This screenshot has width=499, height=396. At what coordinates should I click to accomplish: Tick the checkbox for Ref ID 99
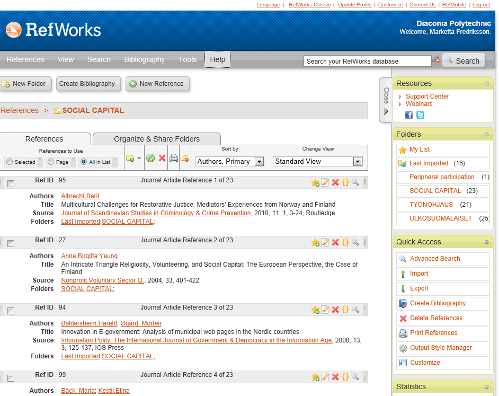click(11, 378)
